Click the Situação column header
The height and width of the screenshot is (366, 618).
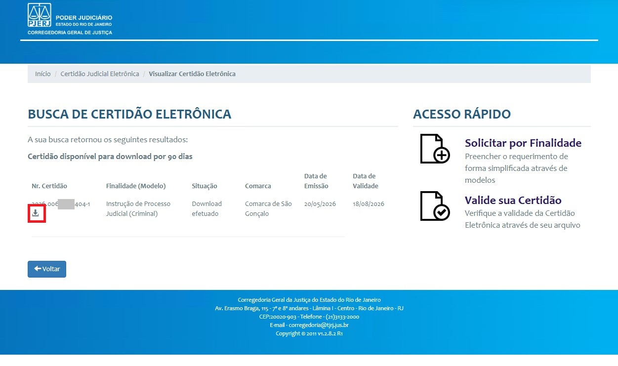pos(205,186)
